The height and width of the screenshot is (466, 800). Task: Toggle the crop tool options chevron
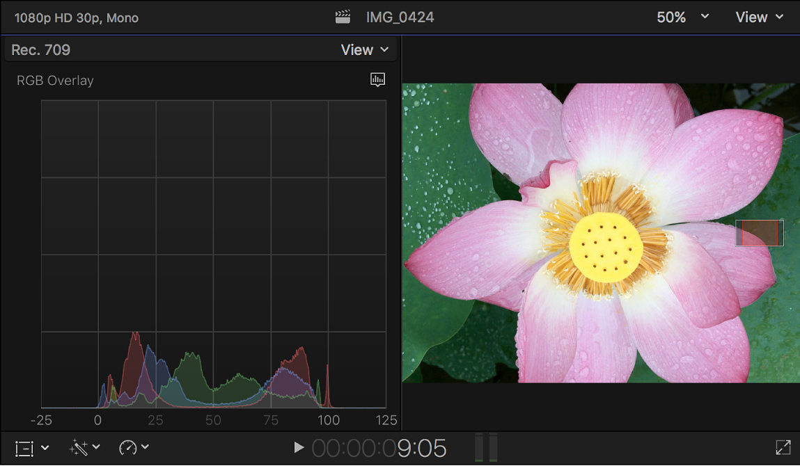pyautogui.click(x=45, y=447)
